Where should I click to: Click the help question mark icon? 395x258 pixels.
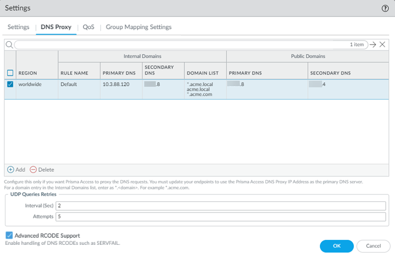[385, 9]
